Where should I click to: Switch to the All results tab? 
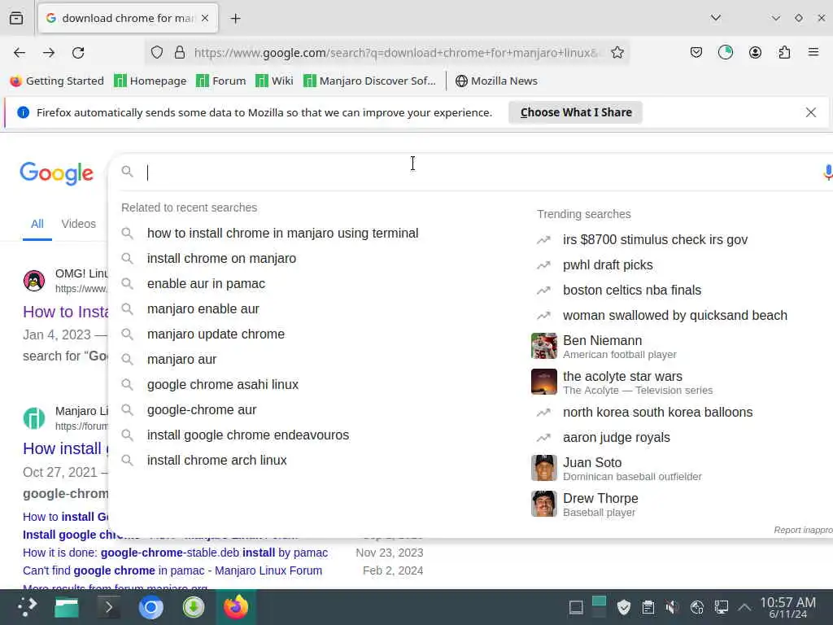pyautogui.click(x=37, y=224)
